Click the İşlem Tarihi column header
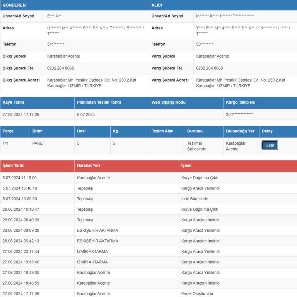The height and width of the screenshot is (297, 297). (14, 166)
